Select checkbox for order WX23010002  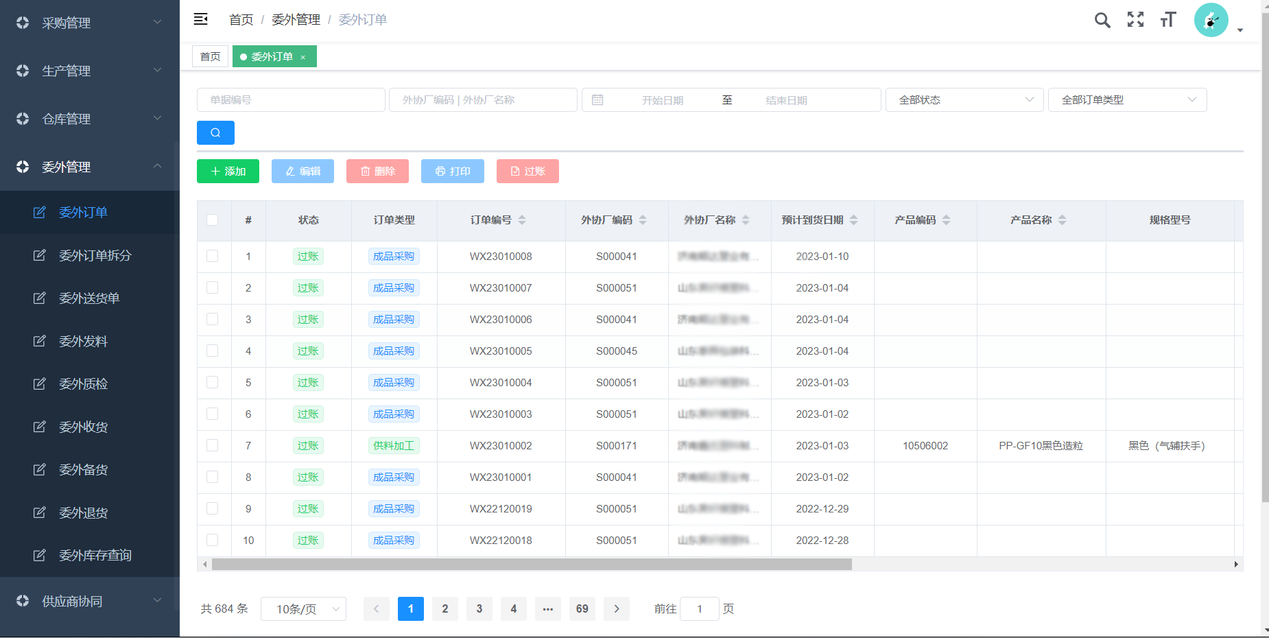click(x=213, y=445)
